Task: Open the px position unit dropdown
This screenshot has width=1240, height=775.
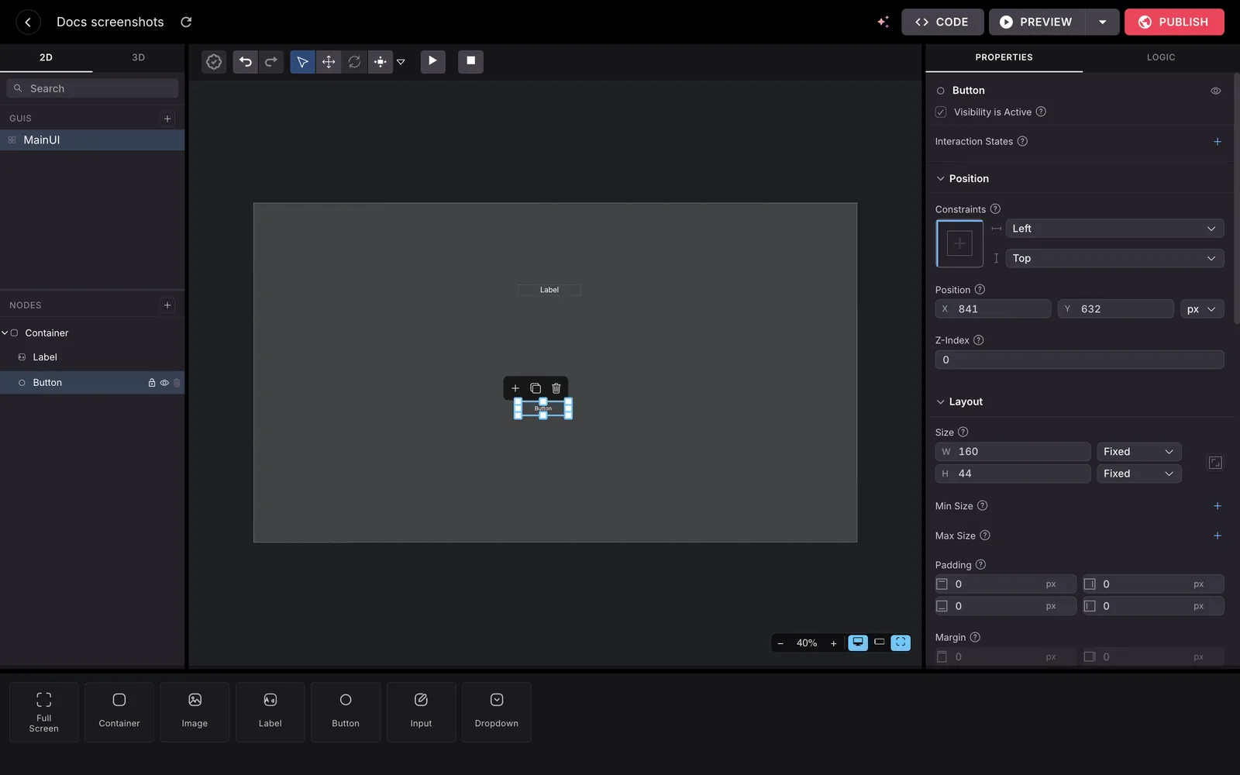Action: tap(1202, 309)
